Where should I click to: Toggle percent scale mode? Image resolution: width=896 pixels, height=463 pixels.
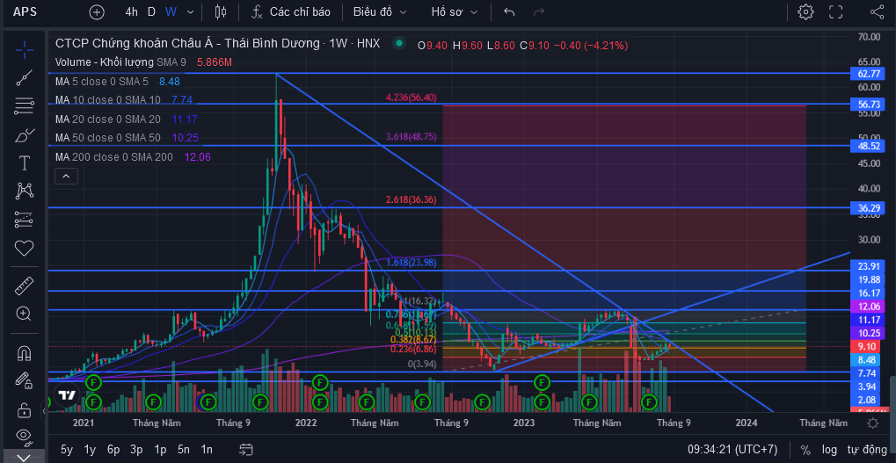click(x=805, y=449)
